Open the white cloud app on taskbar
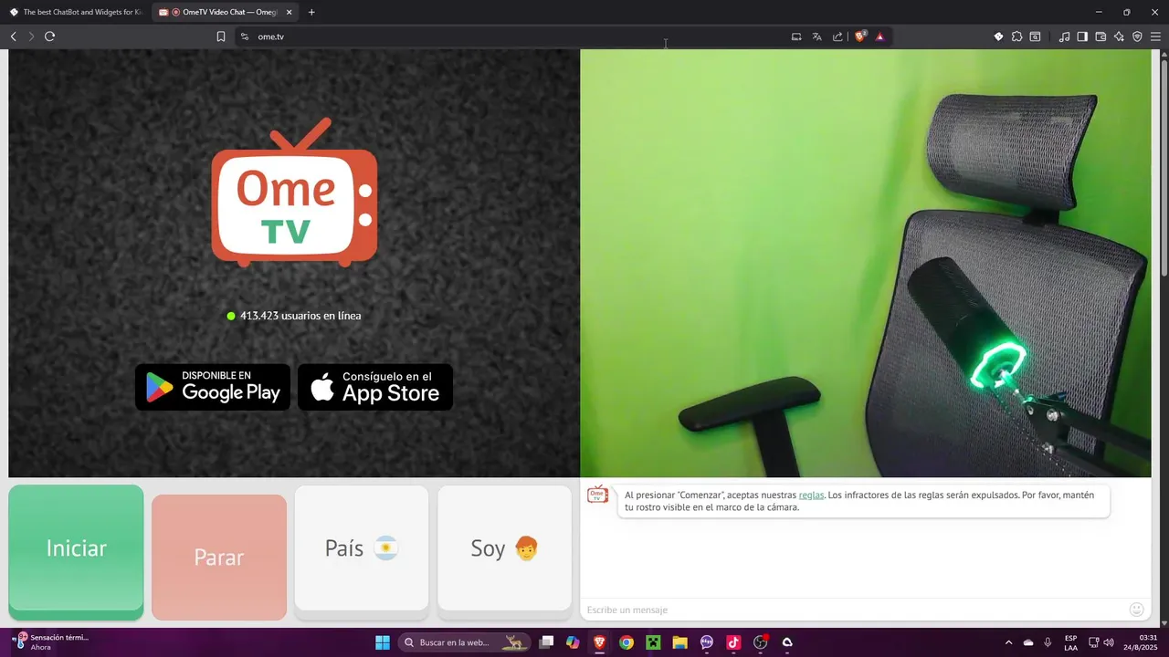Screen dimensions: 1169x657 (x=787, y=642)
